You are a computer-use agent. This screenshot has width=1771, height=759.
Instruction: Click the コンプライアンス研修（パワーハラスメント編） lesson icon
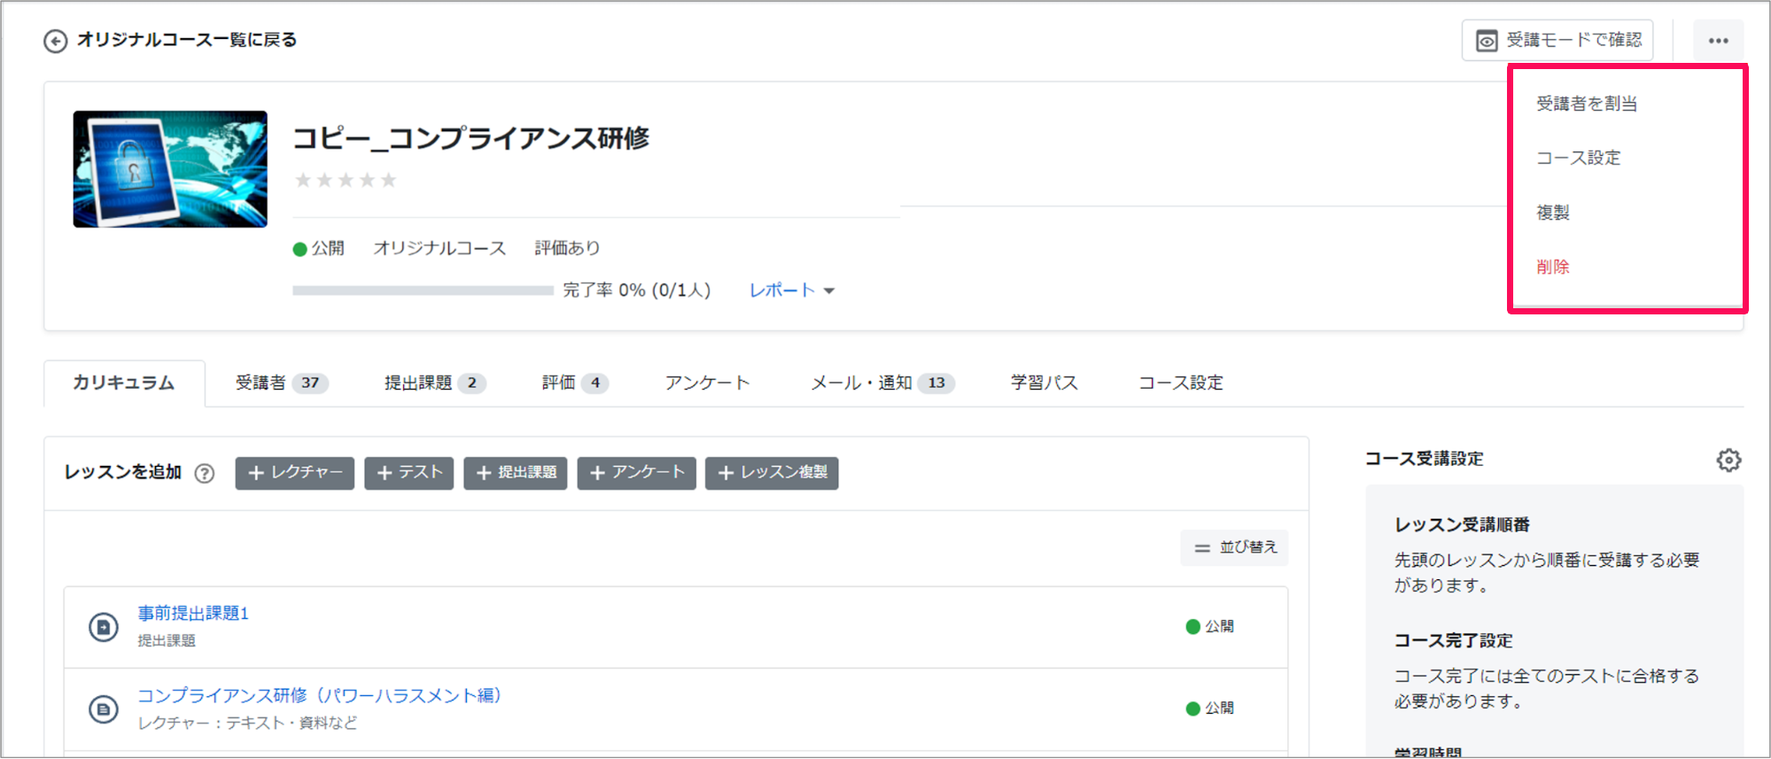tap(104, 709)
